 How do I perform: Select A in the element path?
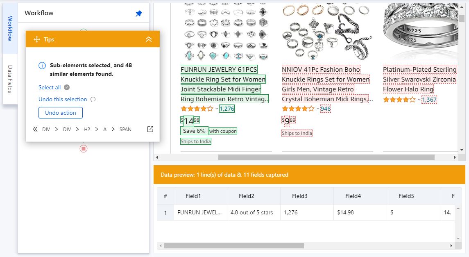(x=105, y=130)
